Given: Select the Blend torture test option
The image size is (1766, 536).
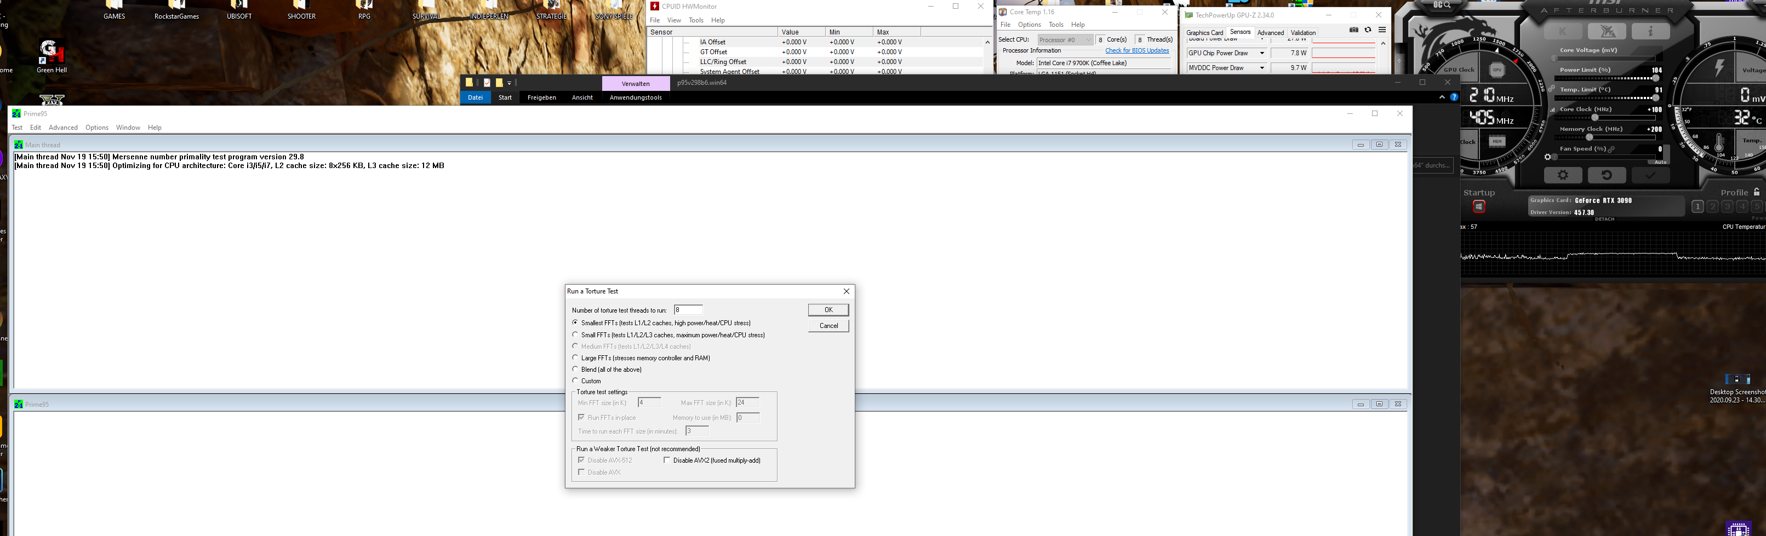Looking at the screenshot, I should click(575, 369).
